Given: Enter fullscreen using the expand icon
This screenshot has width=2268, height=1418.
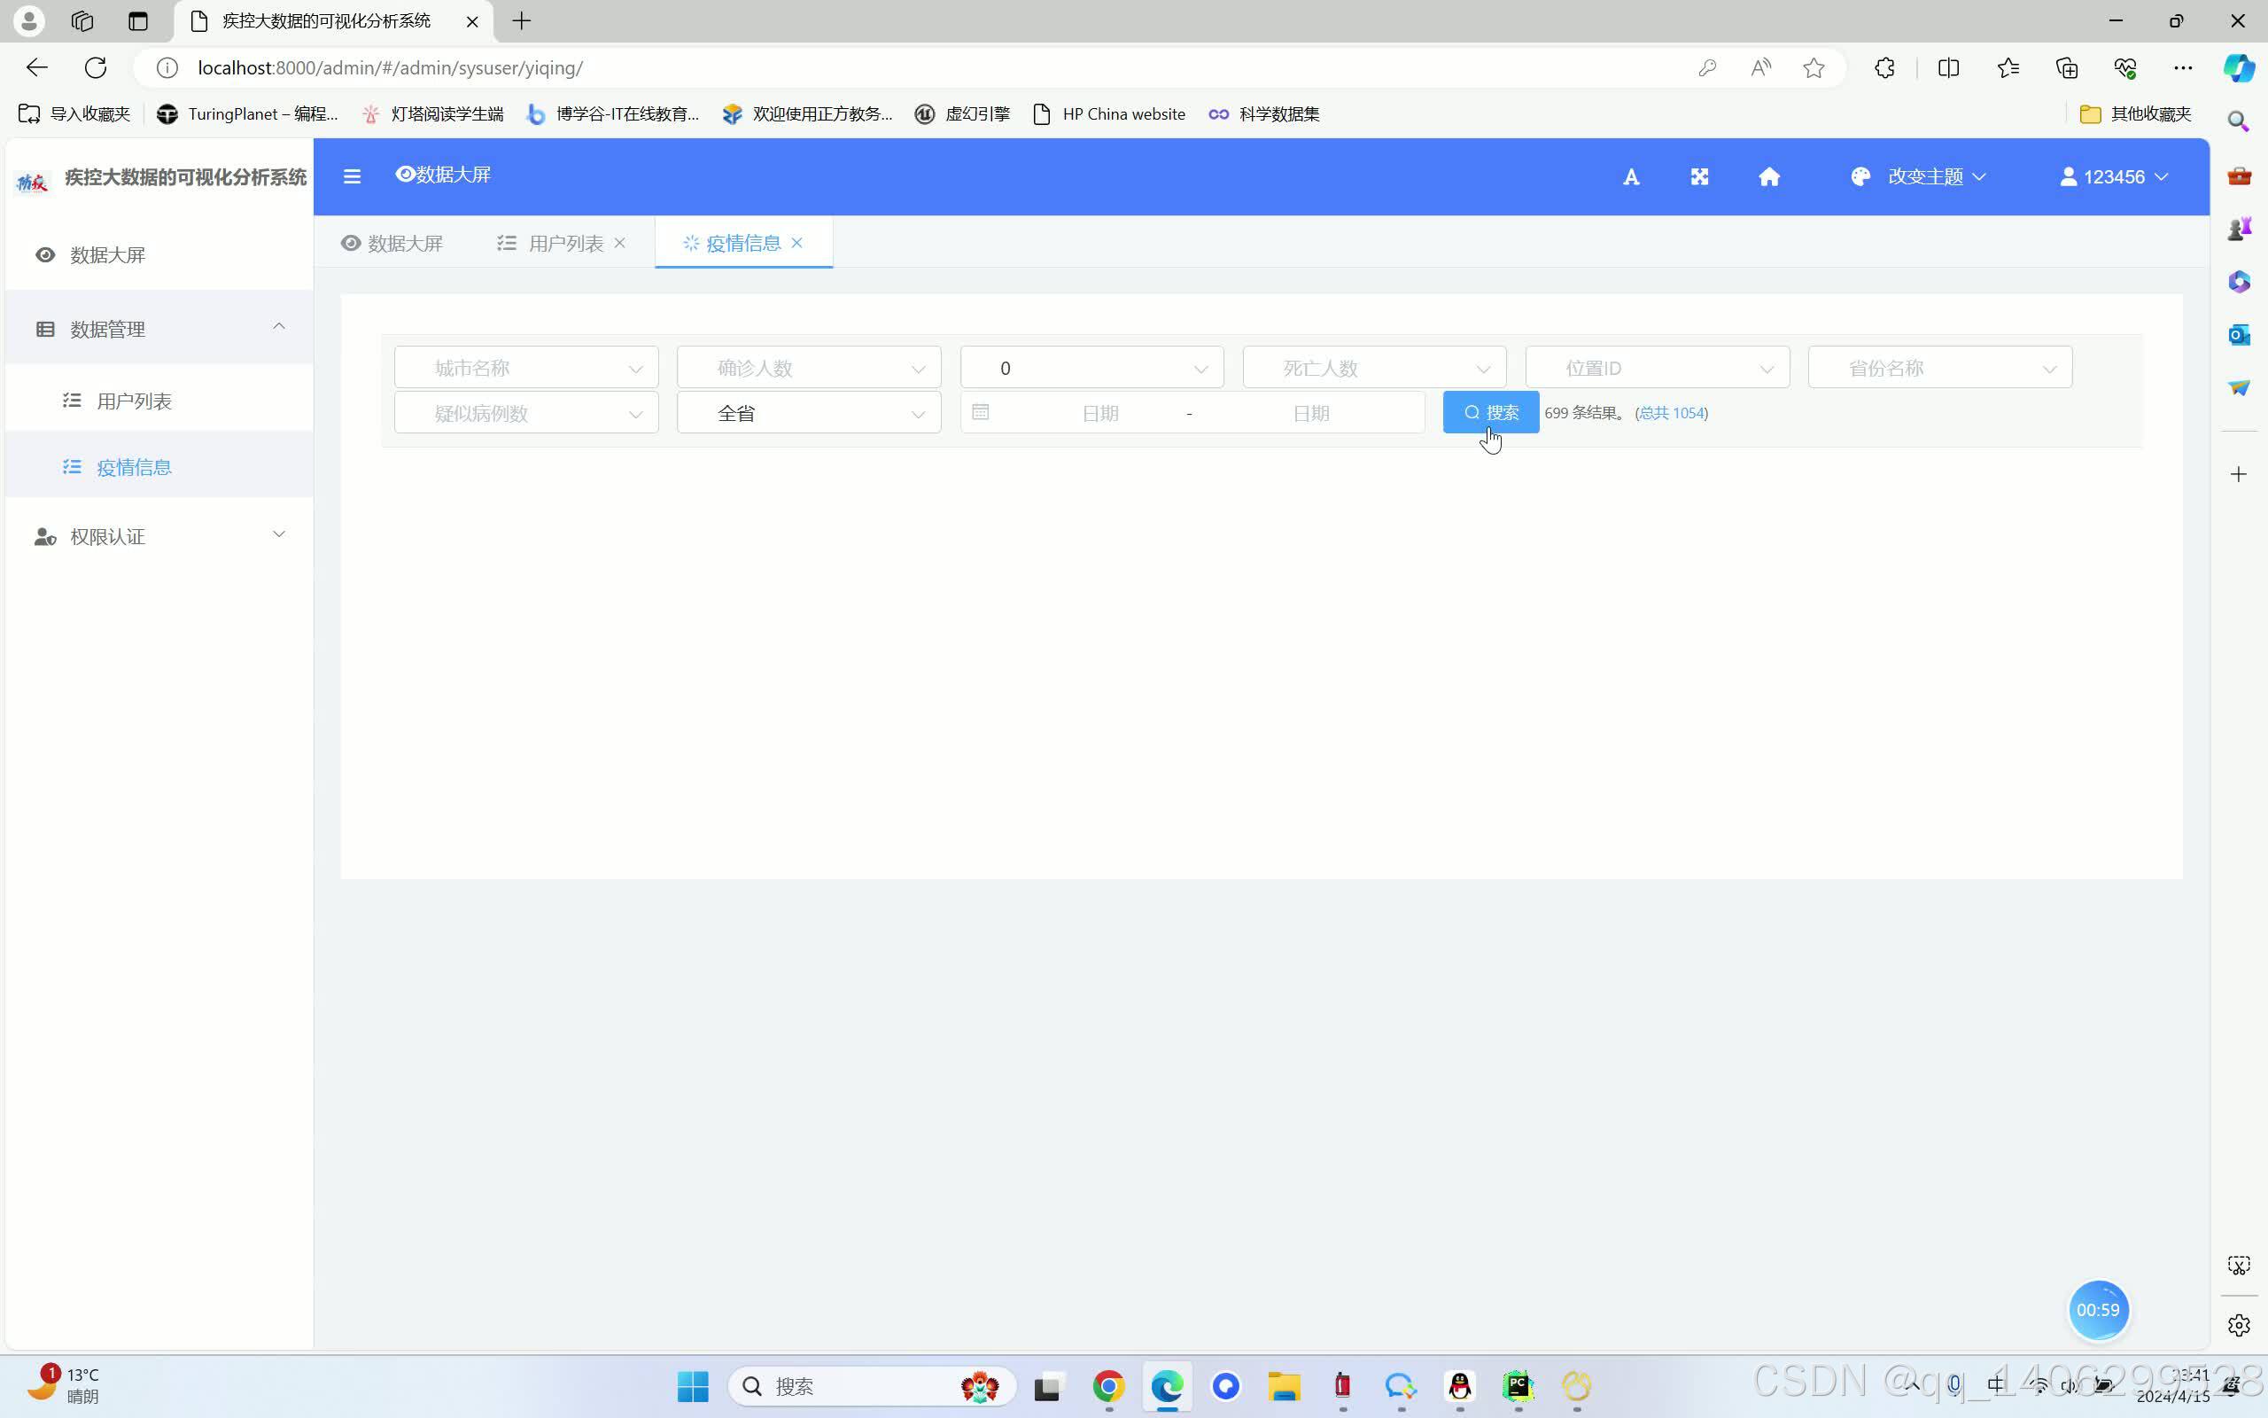Looking at the screenshot, I should tap(1699, 175).
